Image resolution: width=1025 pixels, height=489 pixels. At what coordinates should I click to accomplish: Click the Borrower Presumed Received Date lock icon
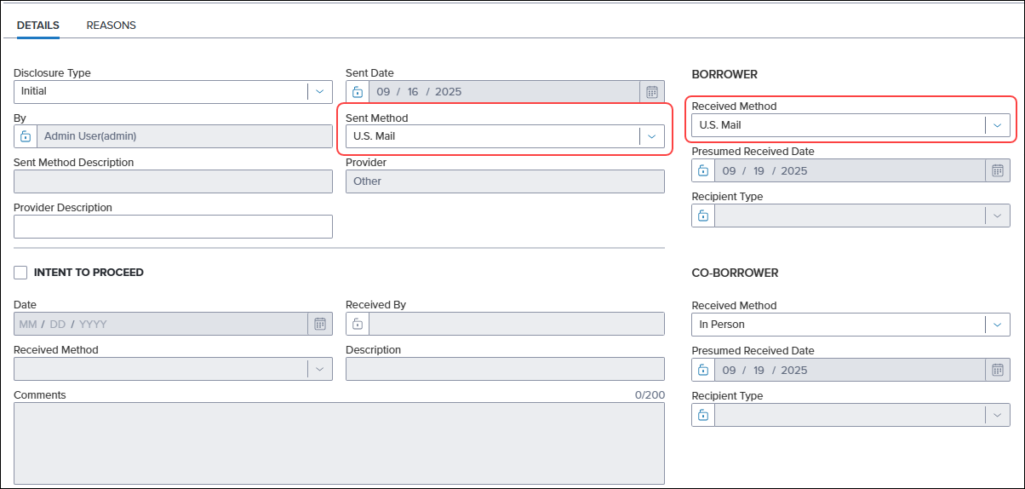click(703, 171)
